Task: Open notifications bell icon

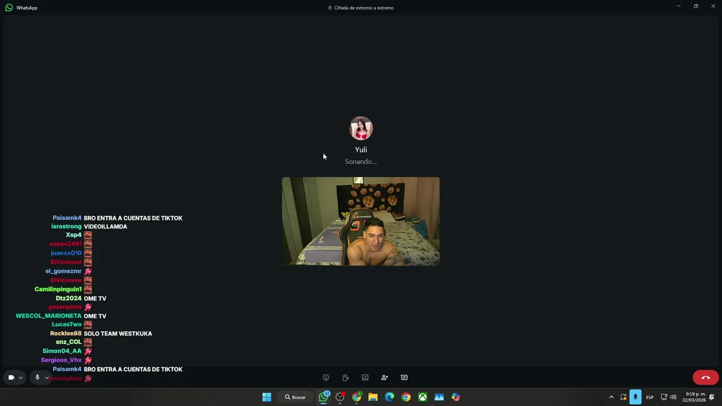Action: (712, 397)
